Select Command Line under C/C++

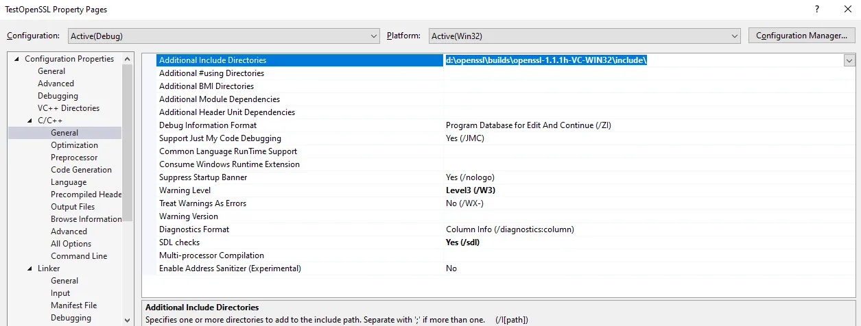click(79, 256)
